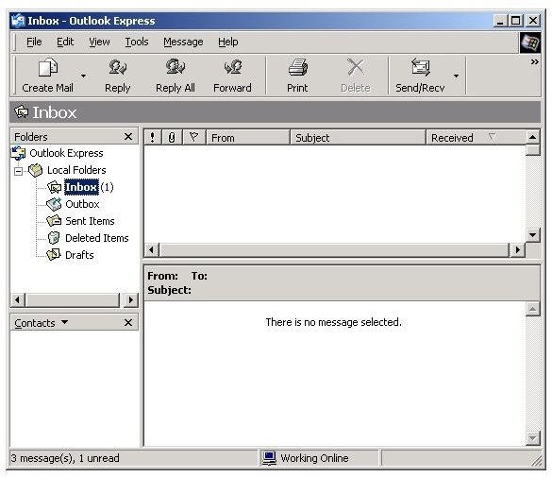Click preview pane scroll up arrow

click(x=533, y=309)
